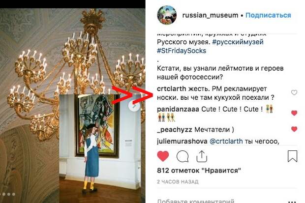Save post with the bookmark icon
Image resolution: width=305 pixels, height=203 pixels.
pos(292,156)
